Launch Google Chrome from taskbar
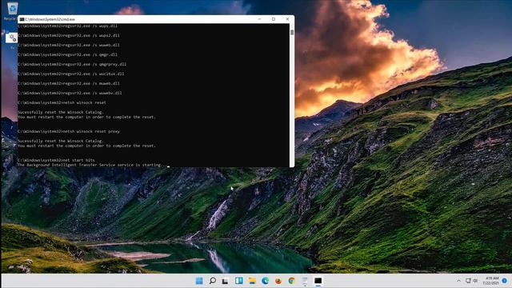 tap(291, 281)
